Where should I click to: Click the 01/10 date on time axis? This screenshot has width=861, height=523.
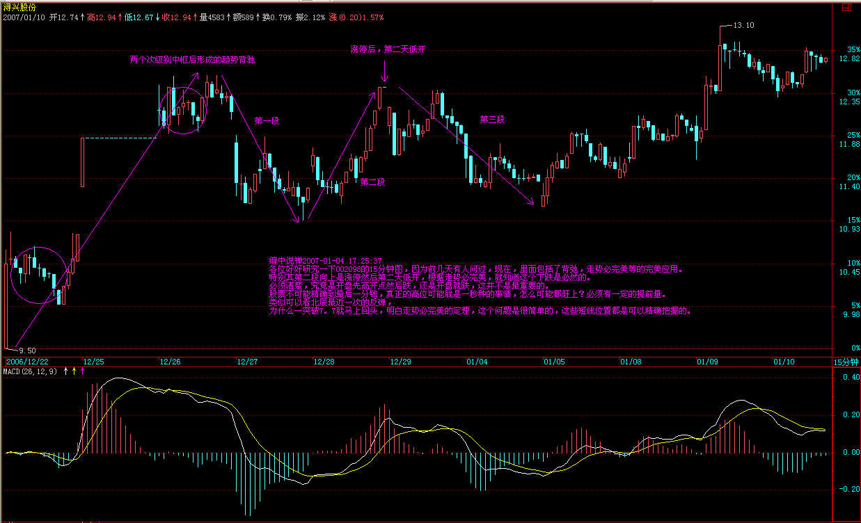(x=784, y=362)
